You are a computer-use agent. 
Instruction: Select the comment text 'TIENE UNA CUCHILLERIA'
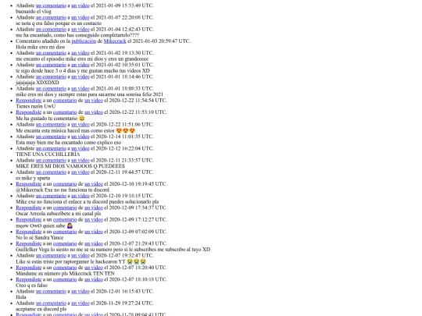click(48, 154)
